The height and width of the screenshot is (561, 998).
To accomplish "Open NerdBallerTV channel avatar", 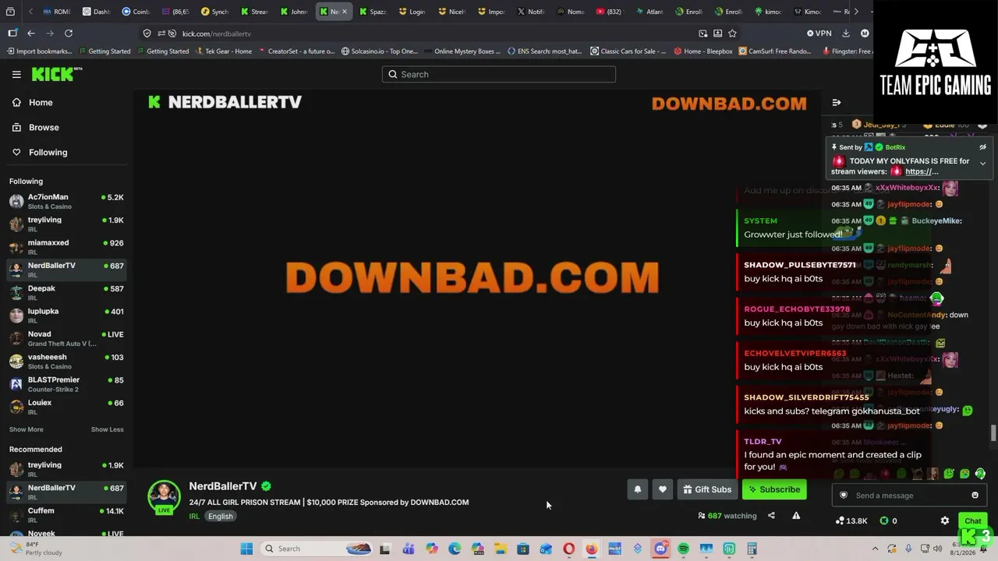I will pos(164,497).
